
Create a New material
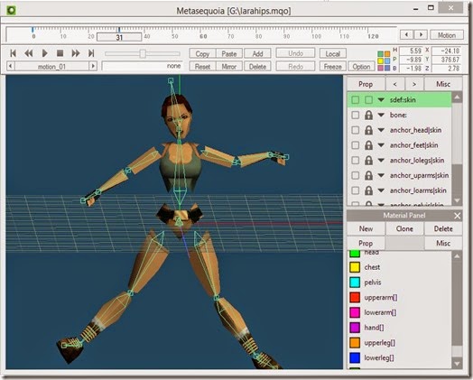point(366,229)
